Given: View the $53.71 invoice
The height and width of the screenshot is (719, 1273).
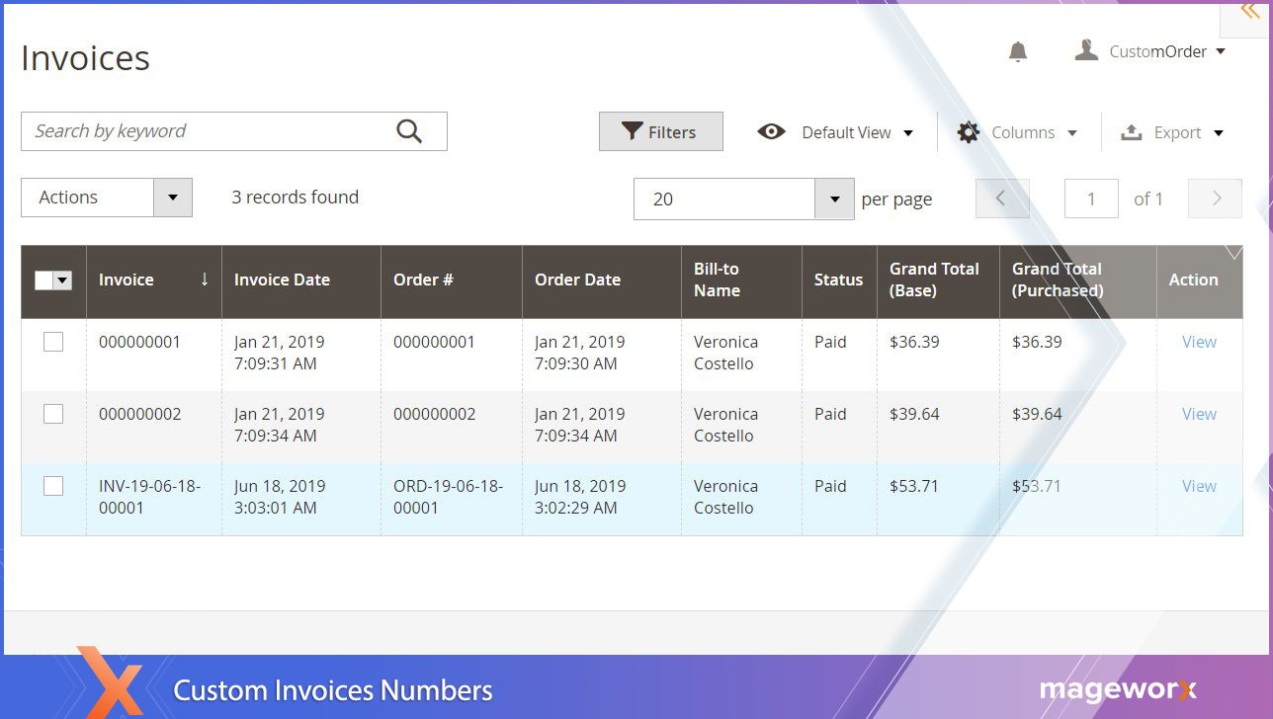Looking at the screenshot, I should click(x=1199, y=486).
